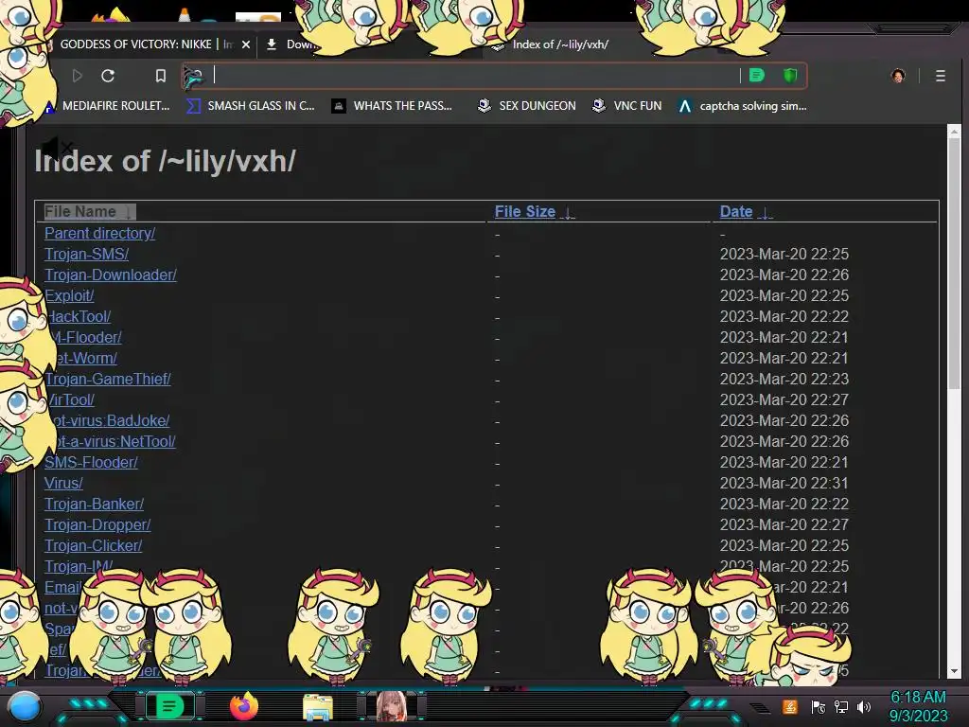Screen dimensions: 969x727
Task: Open the volume speaker tray icon
Action: point(864,707)
